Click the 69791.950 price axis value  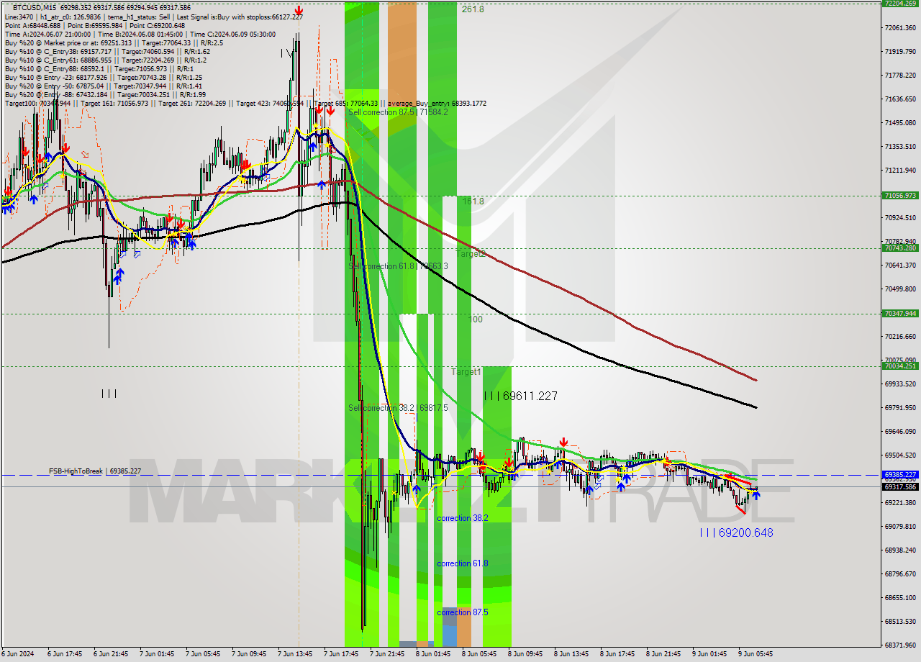[901, 408]
